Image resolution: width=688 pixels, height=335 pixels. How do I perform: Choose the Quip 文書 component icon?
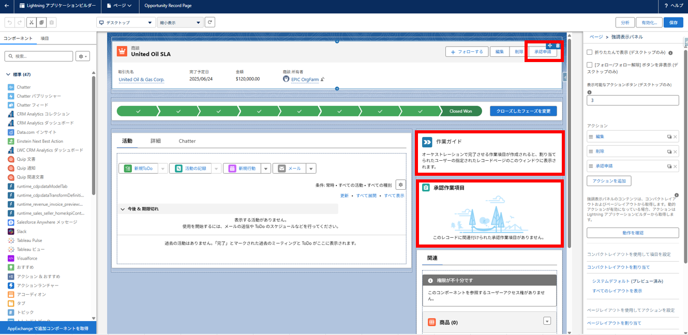coord(11,159)
